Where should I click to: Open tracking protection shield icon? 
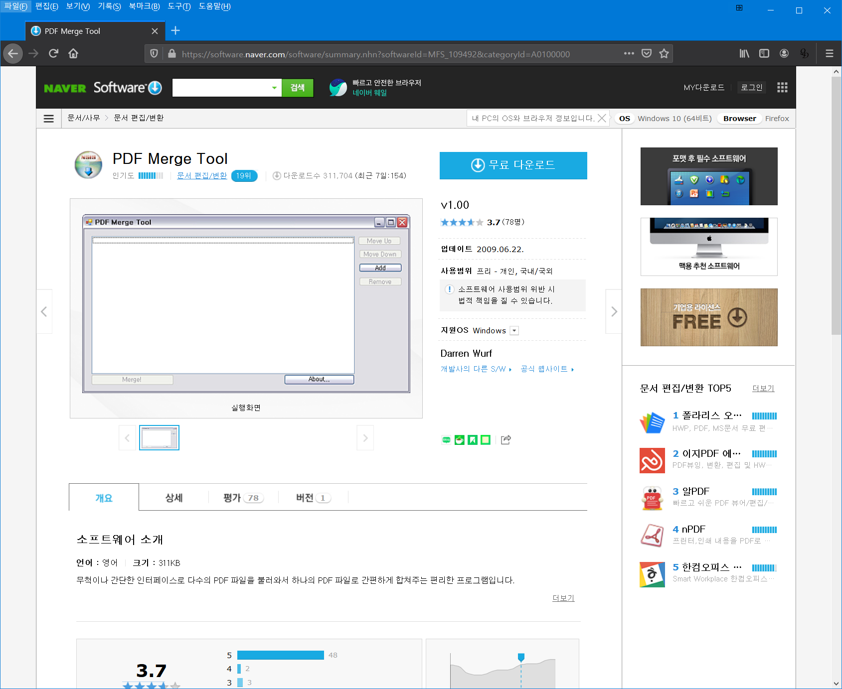click(x=154, y=54)
